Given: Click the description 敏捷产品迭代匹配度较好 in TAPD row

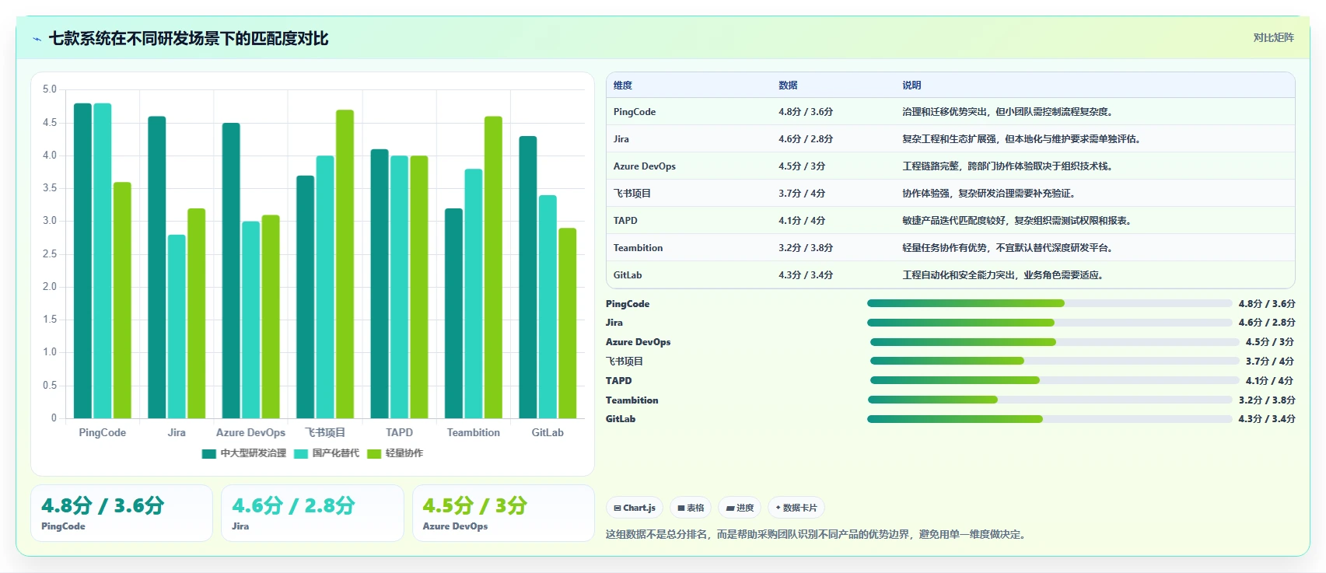Looking at the screenshot, I should pyautogui.click(x=1018, y=221).
